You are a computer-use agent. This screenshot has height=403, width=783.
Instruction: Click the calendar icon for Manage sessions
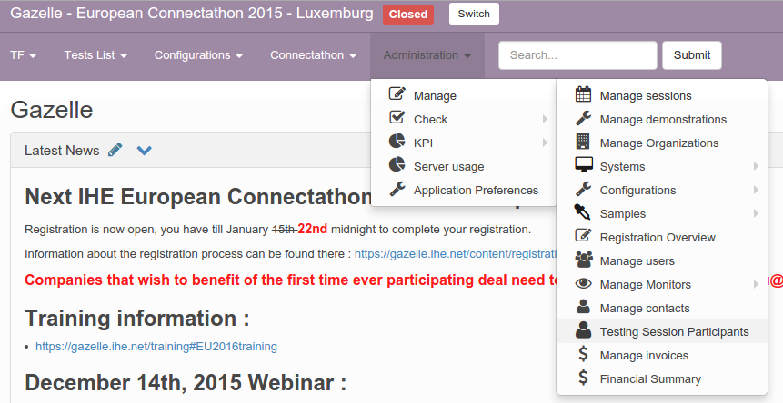click(584, 94)
